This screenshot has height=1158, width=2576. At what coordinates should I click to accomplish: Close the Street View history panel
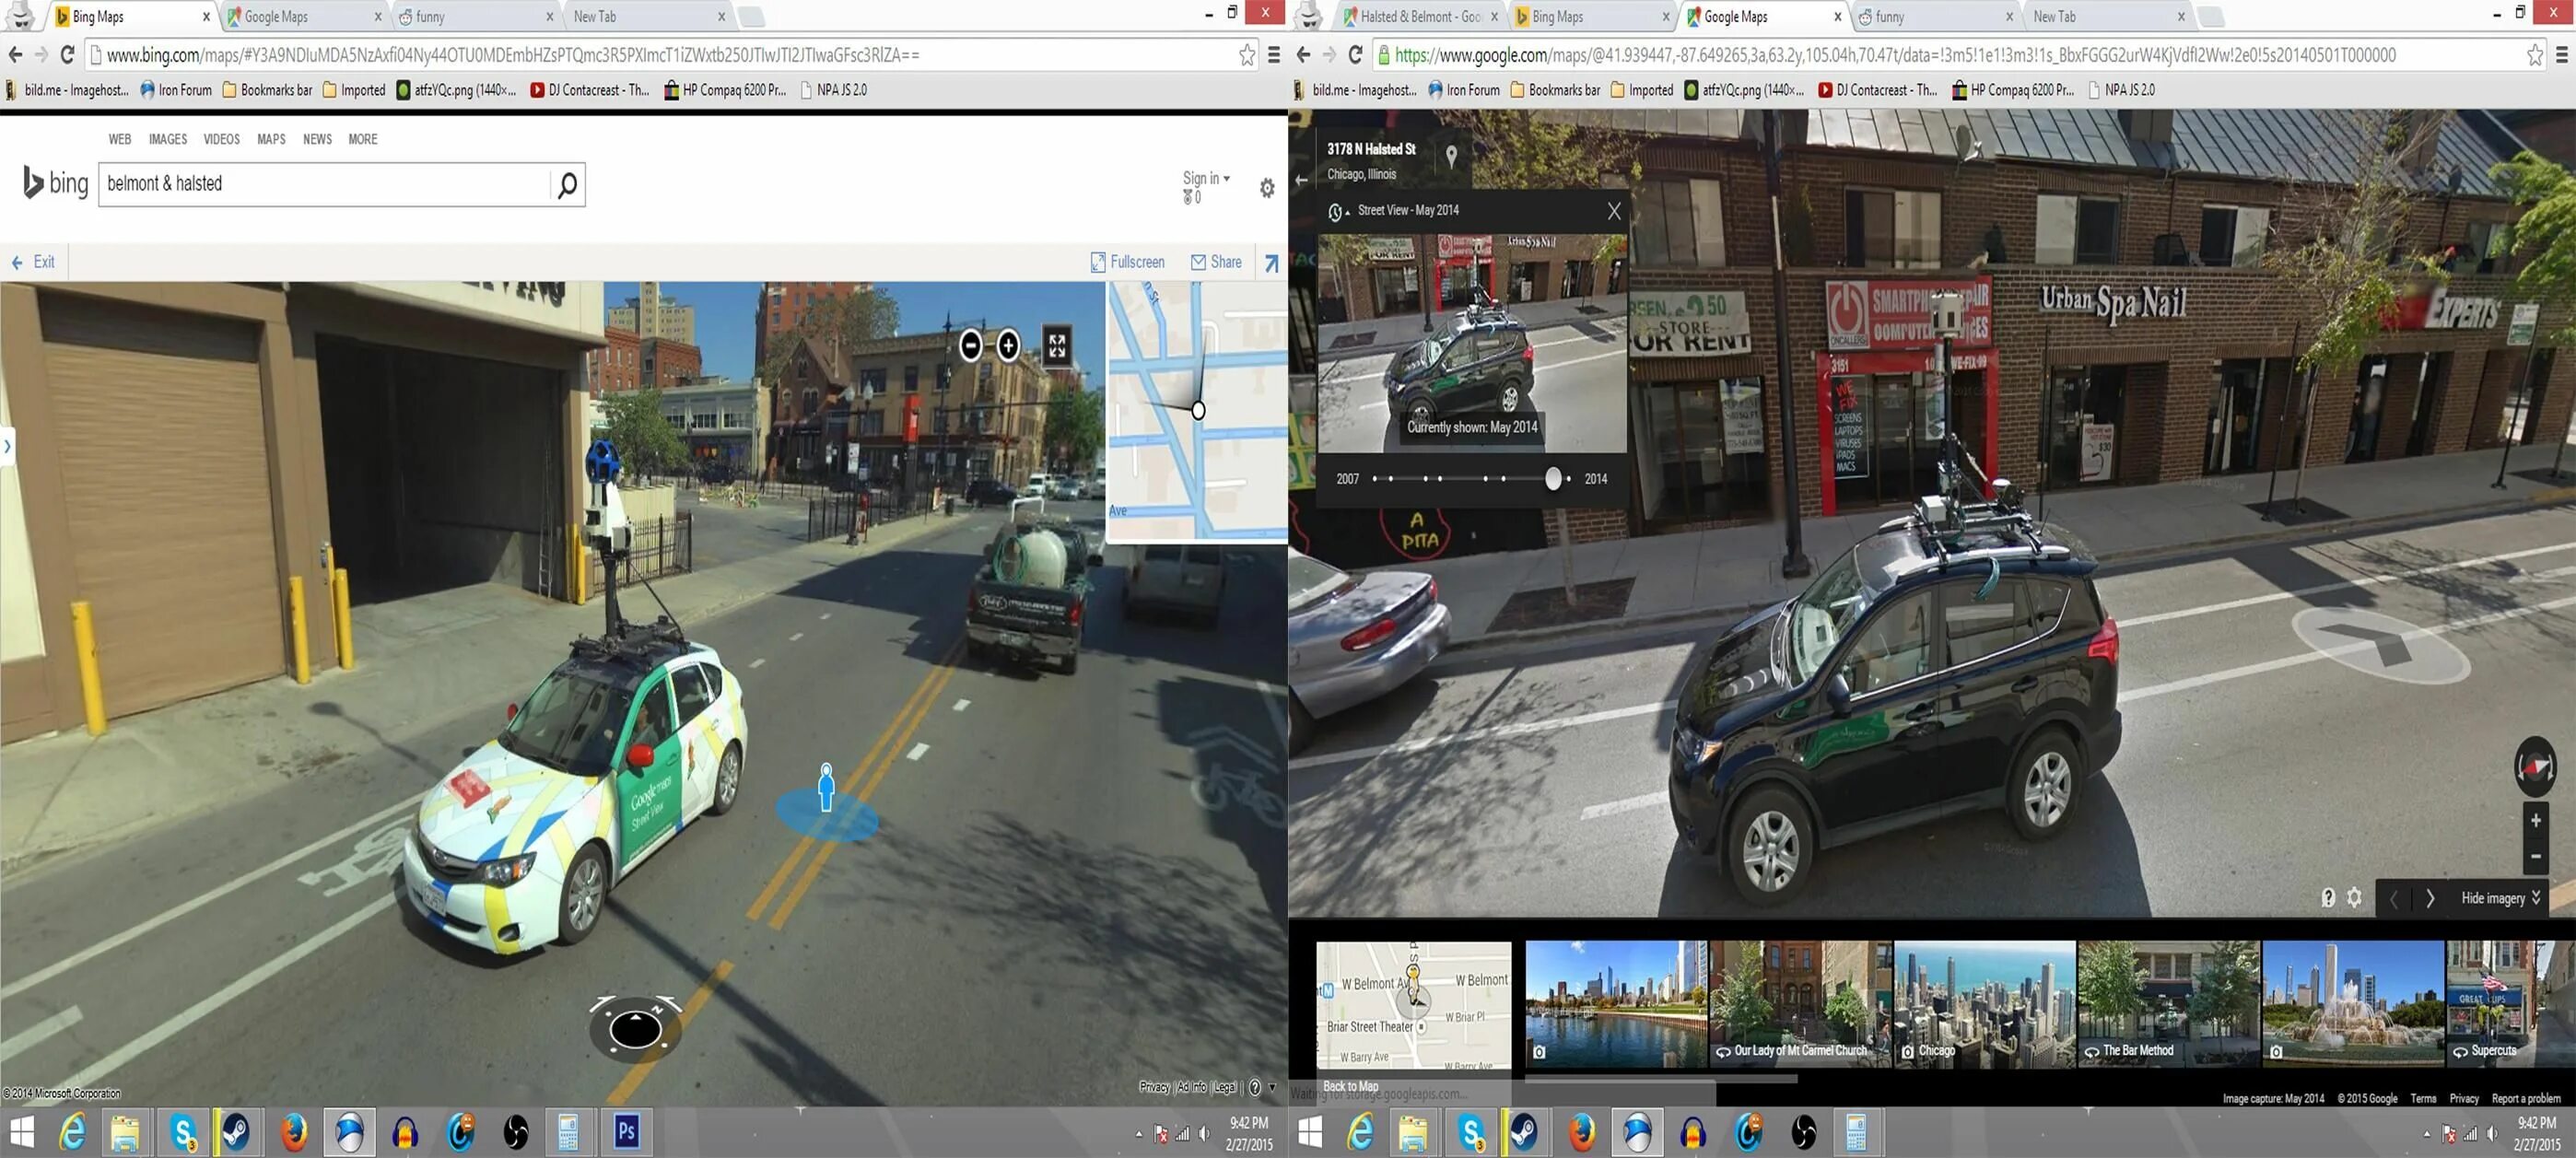(x=1613, y=211)
